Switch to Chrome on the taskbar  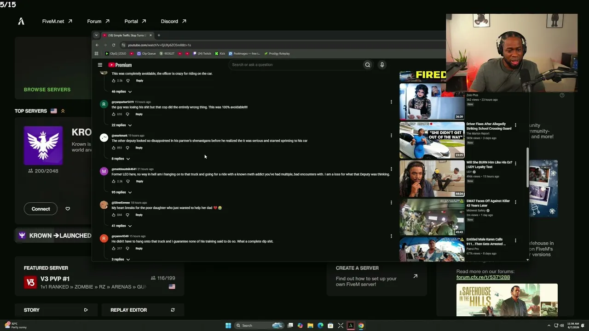pos(361,325)
